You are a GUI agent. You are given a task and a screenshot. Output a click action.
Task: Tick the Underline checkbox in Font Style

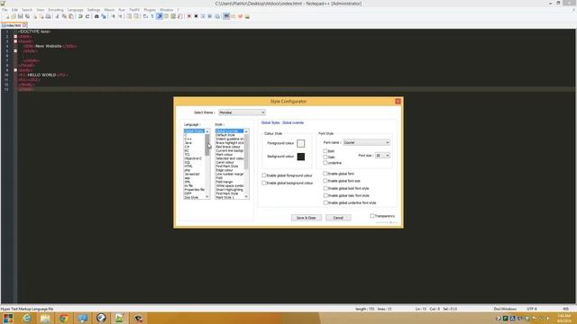325,163
